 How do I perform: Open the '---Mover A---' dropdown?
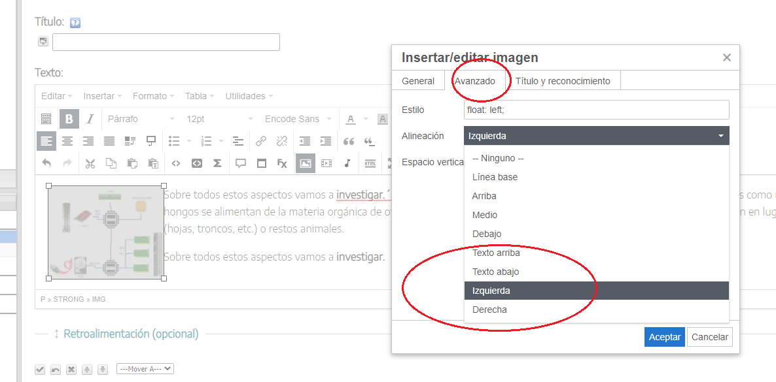click(145, 369)
